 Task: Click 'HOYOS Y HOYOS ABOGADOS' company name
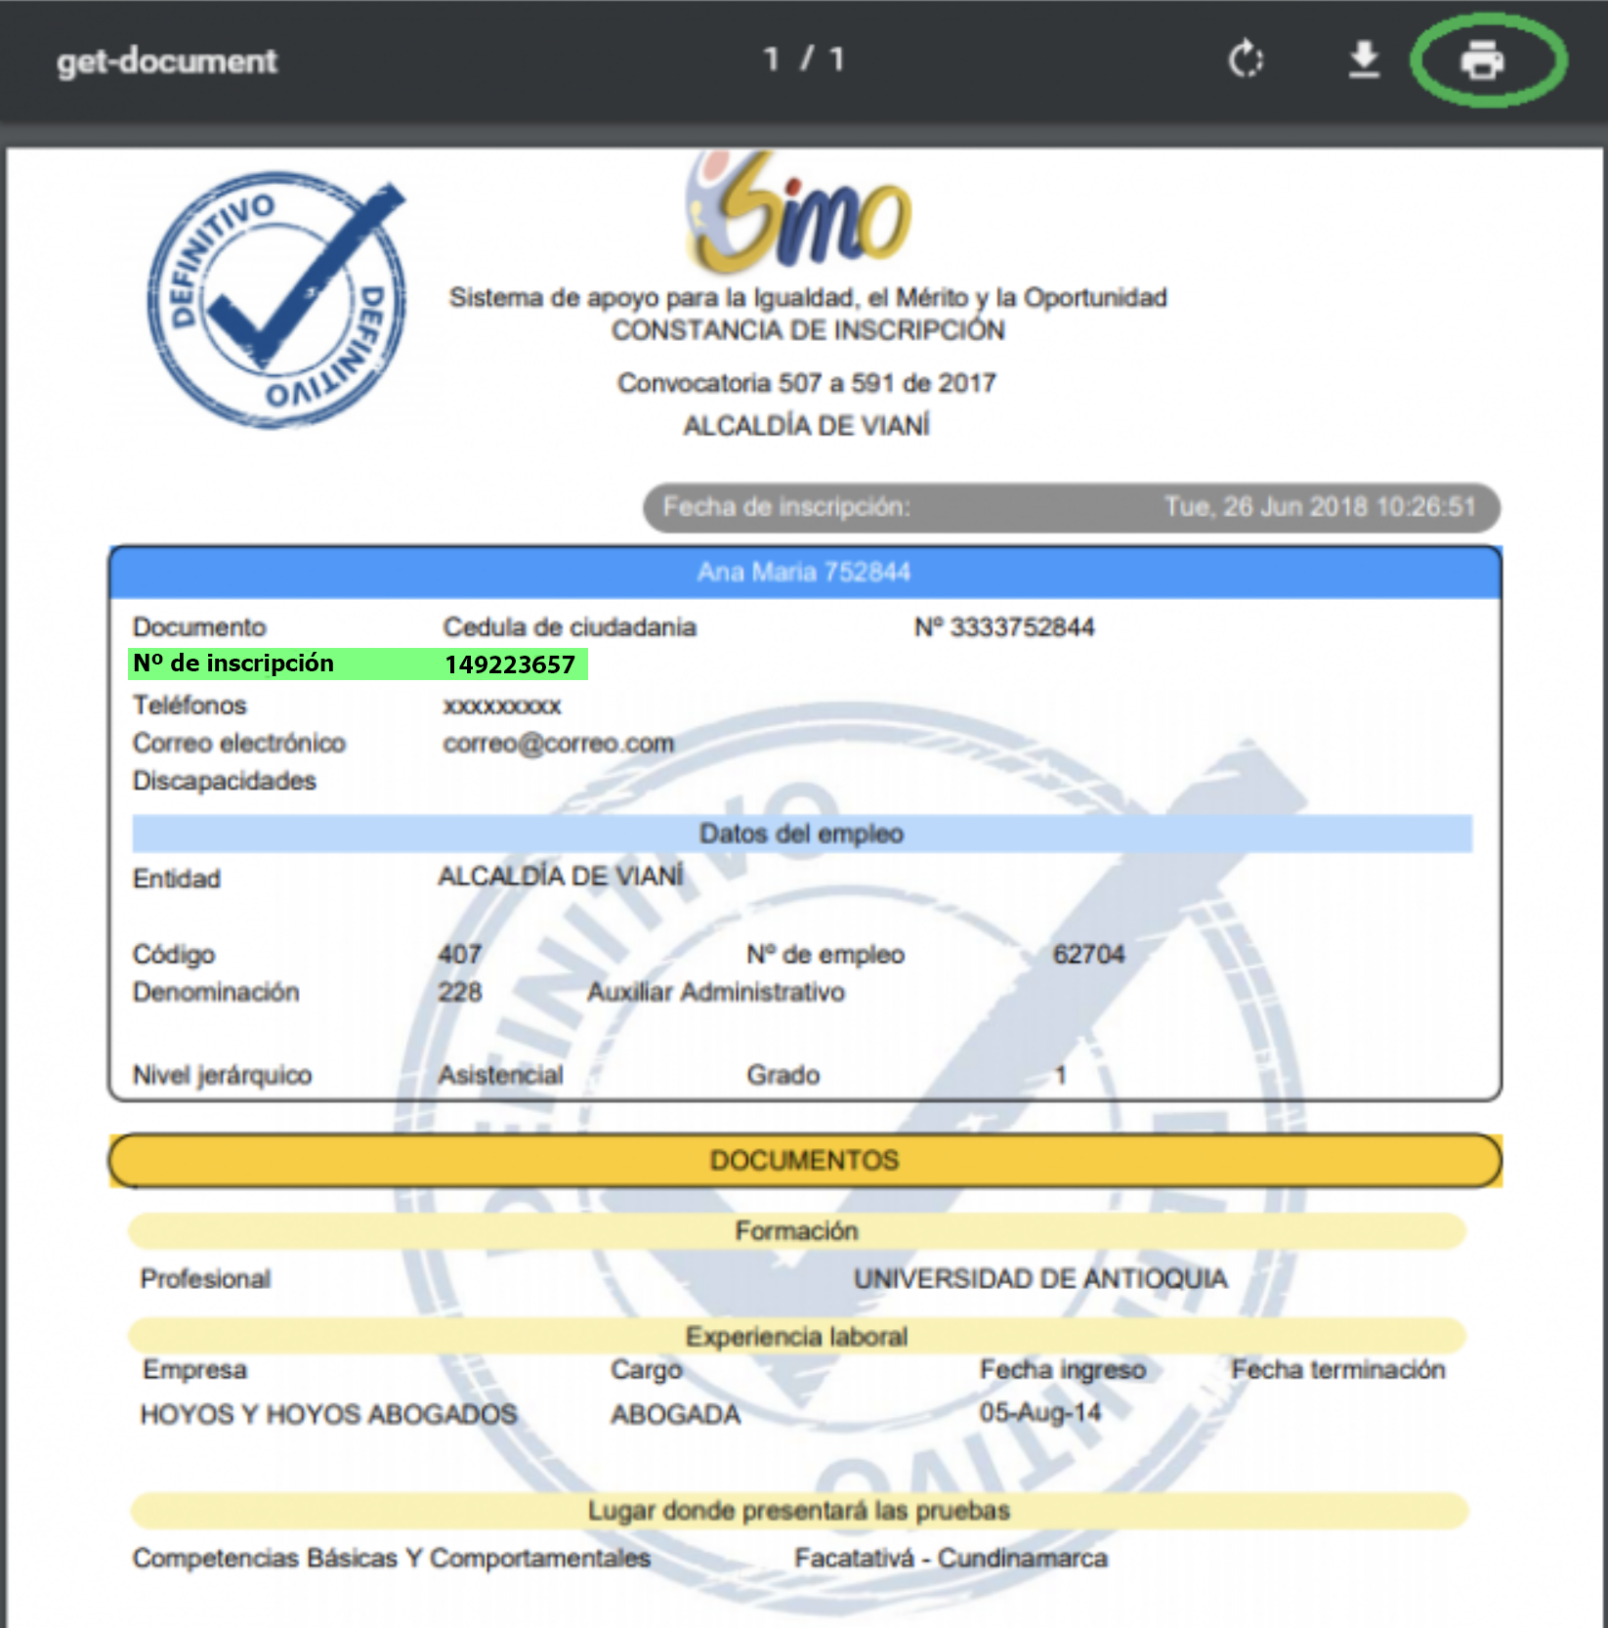coord(328,1414)
